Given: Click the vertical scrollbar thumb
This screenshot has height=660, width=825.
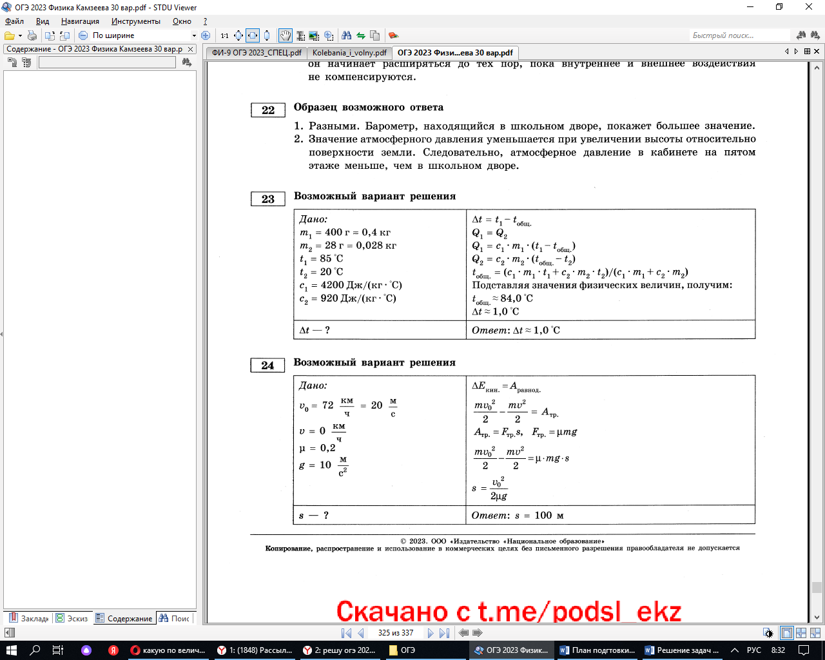Looking at the screenshot, I should pos(817,587).
